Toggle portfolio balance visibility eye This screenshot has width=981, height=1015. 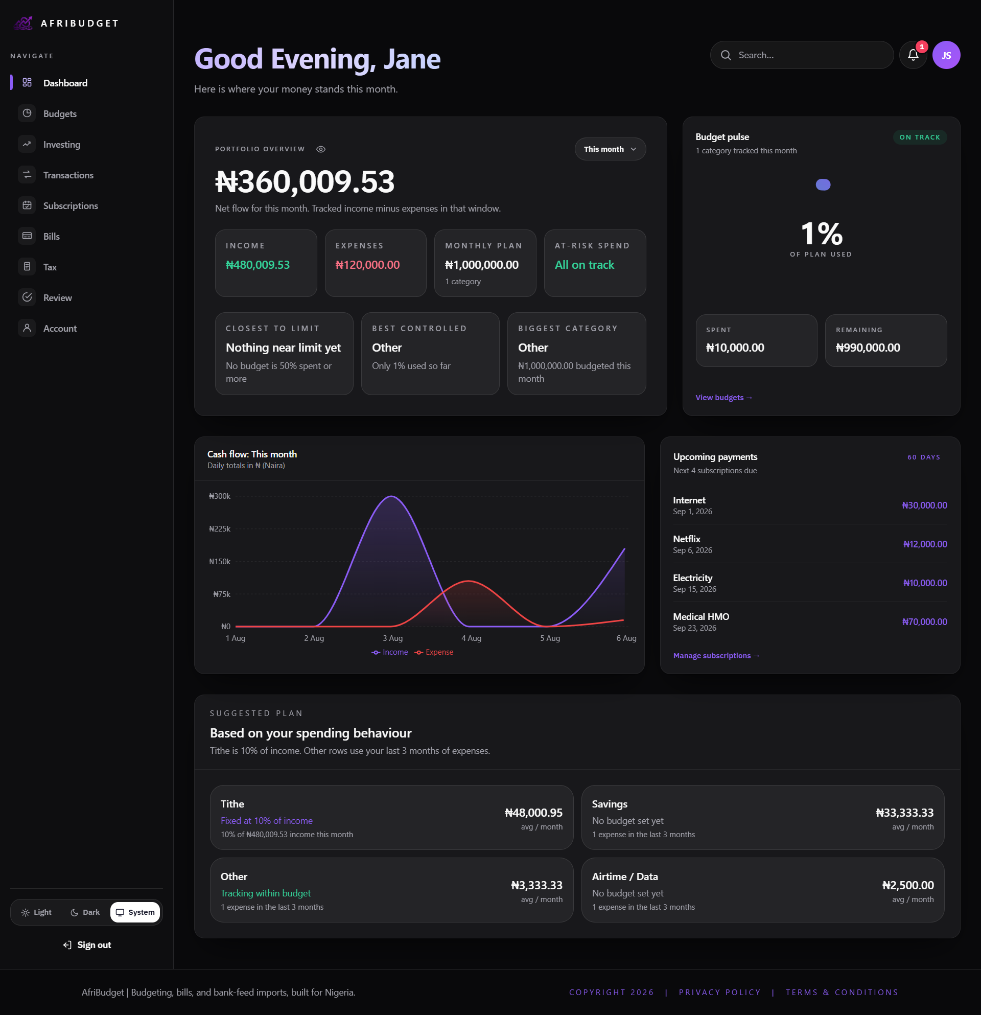click(321, 149)
